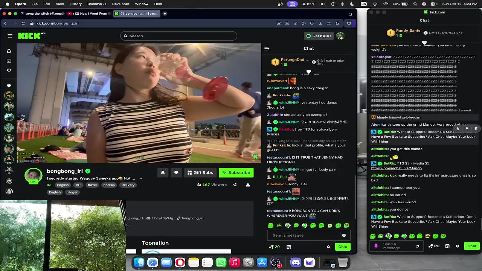Click the Korean tag

[109, 185]
